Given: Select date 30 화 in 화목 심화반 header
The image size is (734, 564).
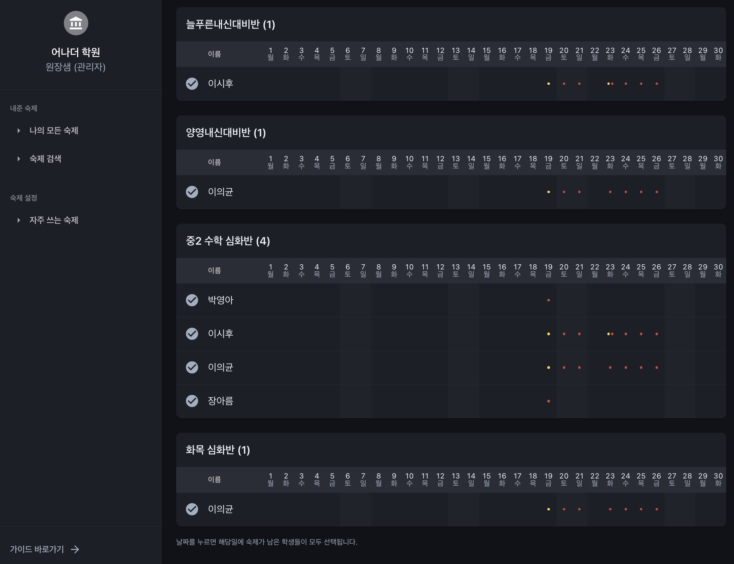Looking at the screenshot, I should pyautogui.click(x=718, y=480).
